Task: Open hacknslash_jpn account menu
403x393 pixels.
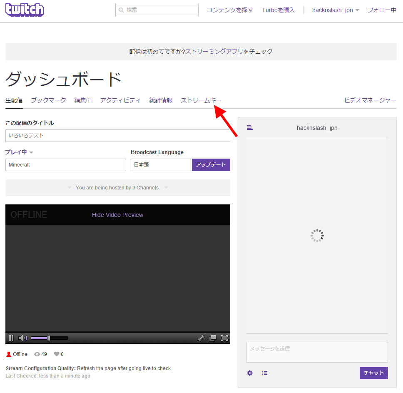Action: pyautogui.click(x=336, y=10)
